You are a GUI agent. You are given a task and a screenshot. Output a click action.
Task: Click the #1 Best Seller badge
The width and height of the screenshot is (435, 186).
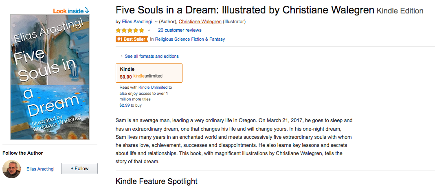pos(132,39)
